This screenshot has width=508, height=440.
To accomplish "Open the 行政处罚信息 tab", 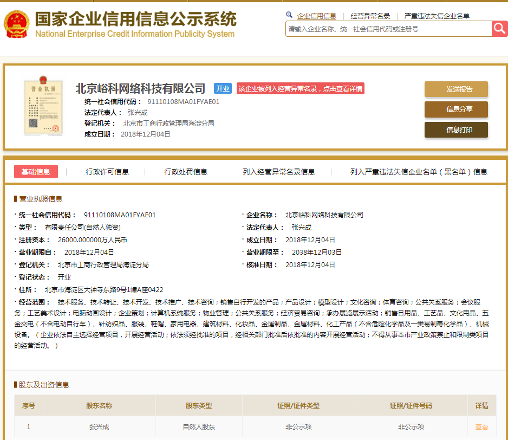I will (x=186, y=172).
